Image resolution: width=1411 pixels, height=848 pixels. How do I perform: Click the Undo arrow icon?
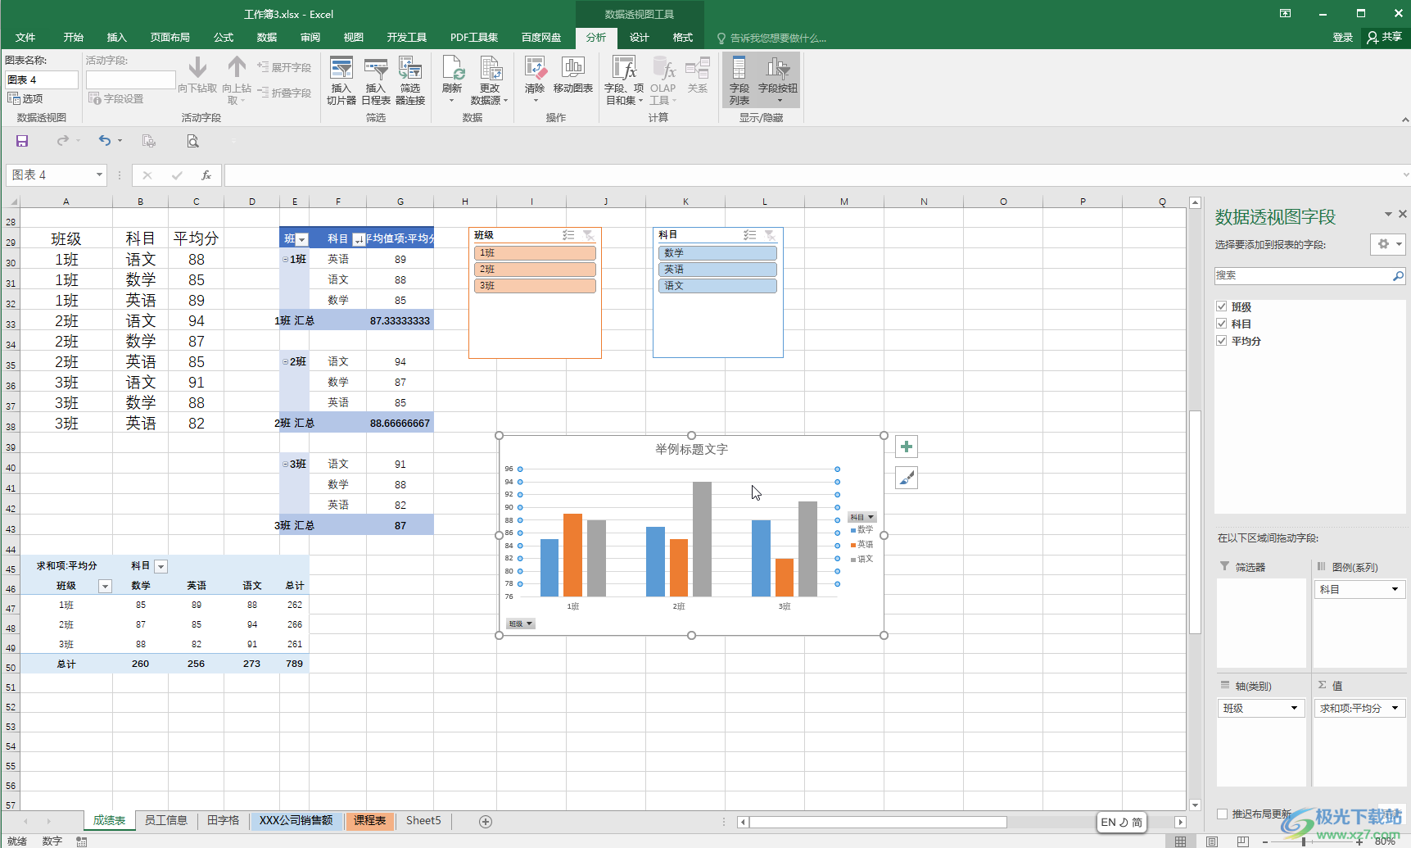[x=105, y=141]
